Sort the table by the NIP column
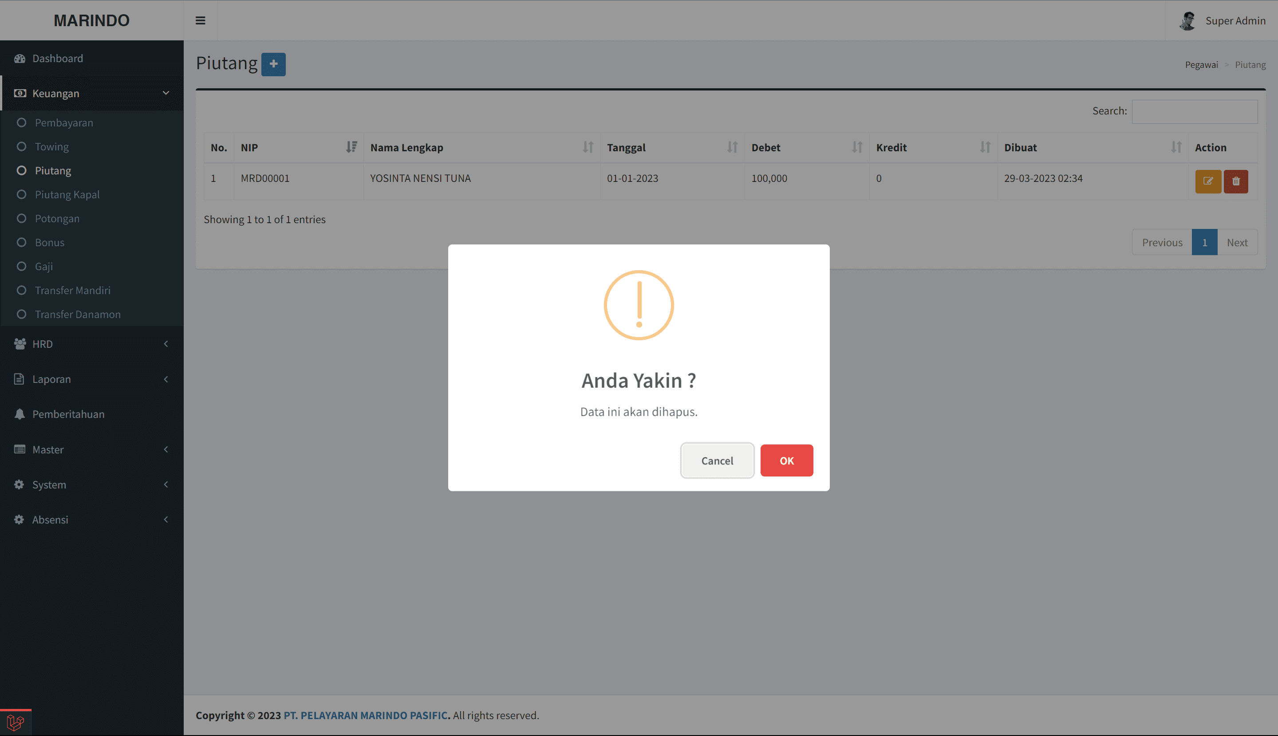Image resolution: width=1278 pixels, height=736 pixels. tap(298, 148)
